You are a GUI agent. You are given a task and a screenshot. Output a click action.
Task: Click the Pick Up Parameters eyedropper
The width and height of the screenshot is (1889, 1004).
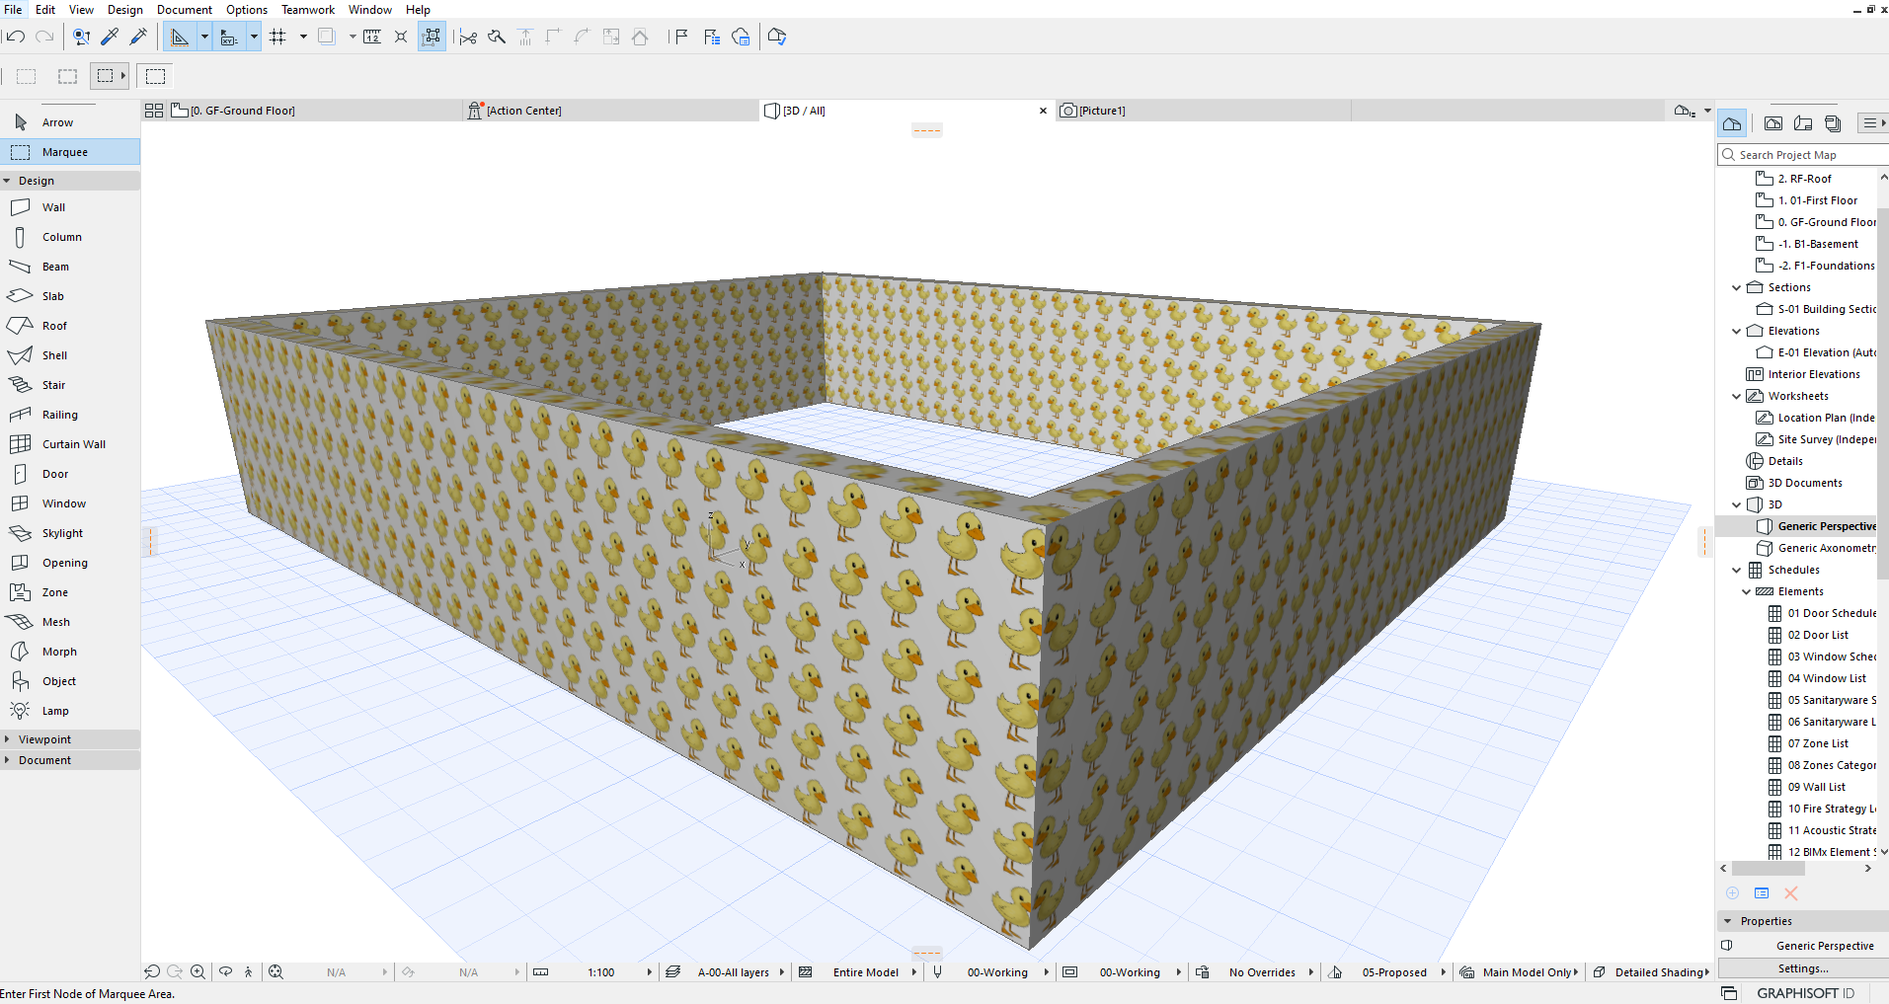pyautogui.click(x=110, y=37)
